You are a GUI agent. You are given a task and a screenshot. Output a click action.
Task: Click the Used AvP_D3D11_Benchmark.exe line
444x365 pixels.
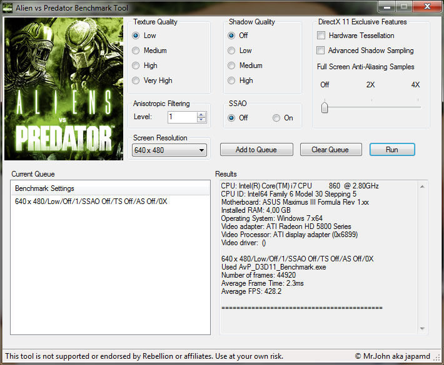(274, 267)
